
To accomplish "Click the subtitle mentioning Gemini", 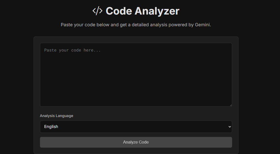I will click(x=136, y=25).
